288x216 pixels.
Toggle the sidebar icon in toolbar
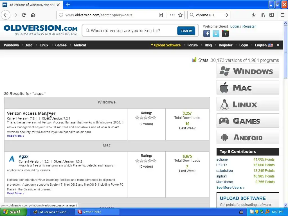coord(272,15)
